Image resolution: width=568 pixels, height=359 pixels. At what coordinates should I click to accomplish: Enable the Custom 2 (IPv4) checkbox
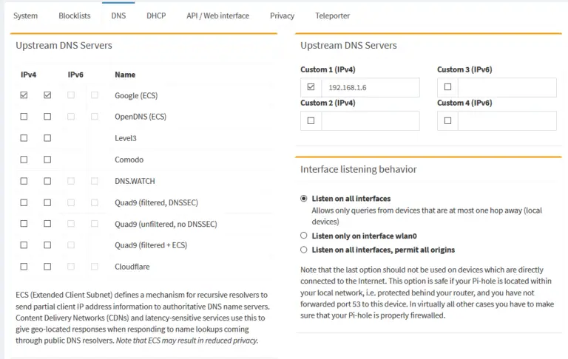[x=311, y=120]
